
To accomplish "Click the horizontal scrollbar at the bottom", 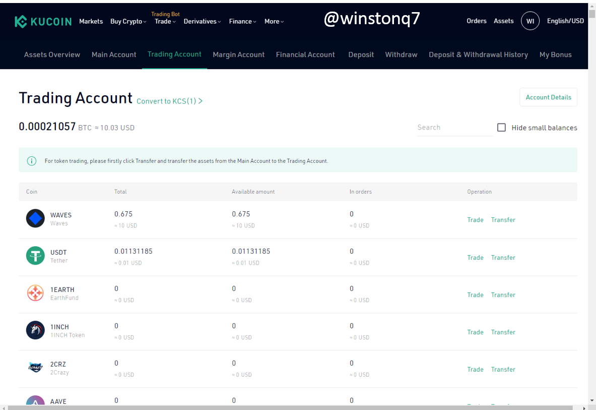I will point(290,407).
